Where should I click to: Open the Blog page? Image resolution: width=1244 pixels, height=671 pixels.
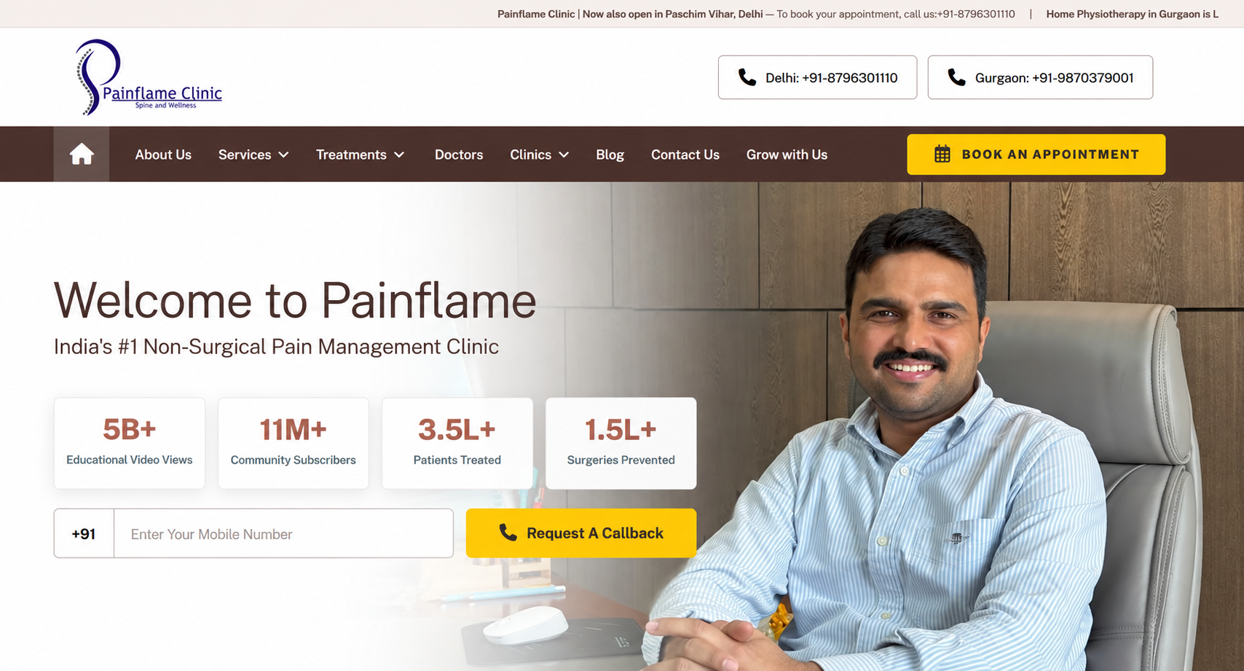610,154
